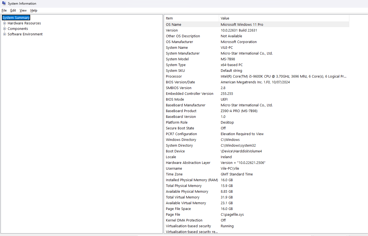Select the Processor row label

pos(174,76)
